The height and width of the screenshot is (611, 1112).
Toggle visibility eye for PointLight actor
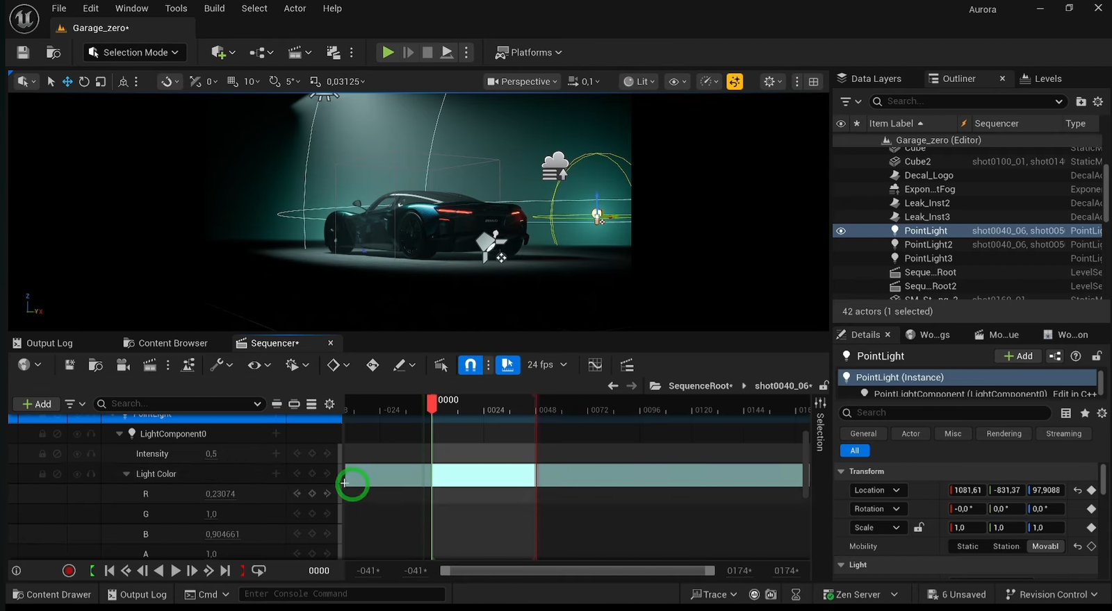click(841, 231)
